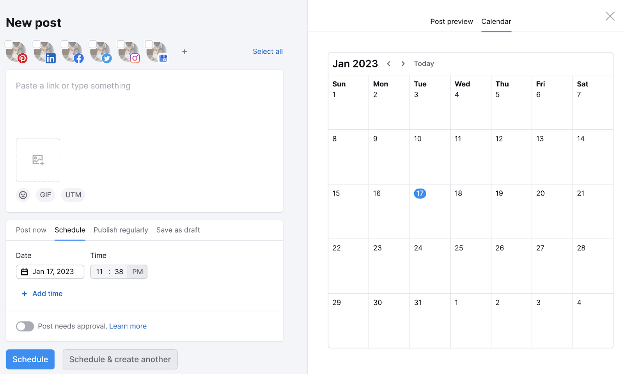Enable the Post needs approval toggle
This screenshot has height=374, width=624.
(25, 326)
